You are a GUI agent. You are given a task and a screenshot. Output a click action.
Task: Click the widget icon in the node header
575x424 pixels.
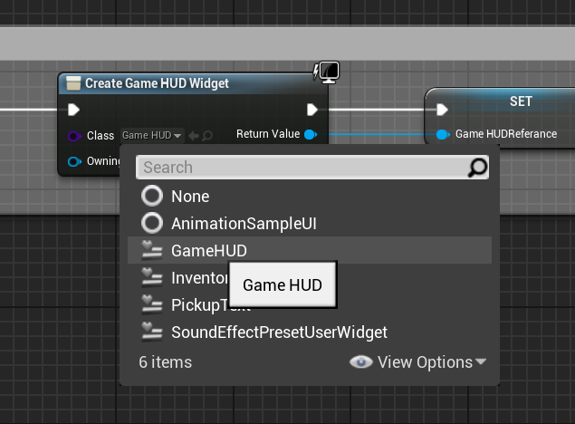click(x=73, y=83)
